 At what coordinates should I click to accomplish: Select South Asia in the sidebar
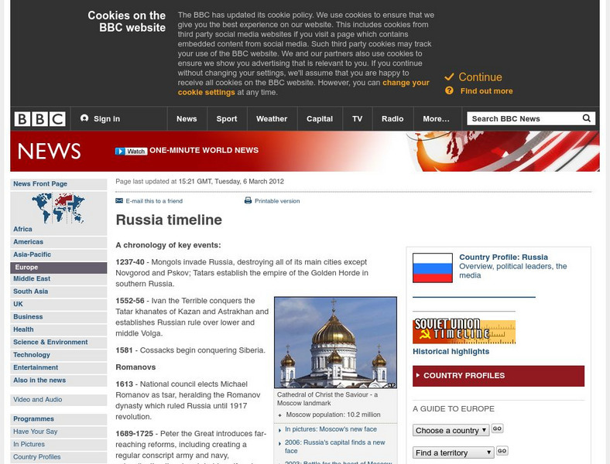pyautogui.click(x=58, y=292)
